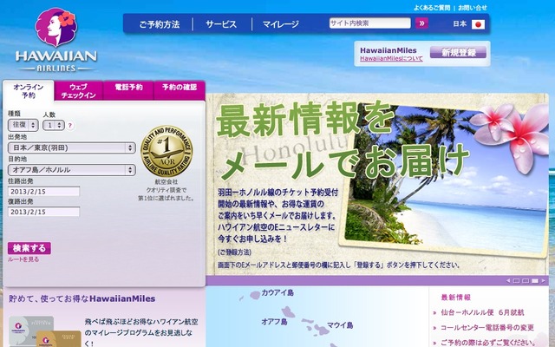Click the beach photo in the banner
Image resolution: width=555 pixels, height=347 pixels.
click(x=444, y=179)
